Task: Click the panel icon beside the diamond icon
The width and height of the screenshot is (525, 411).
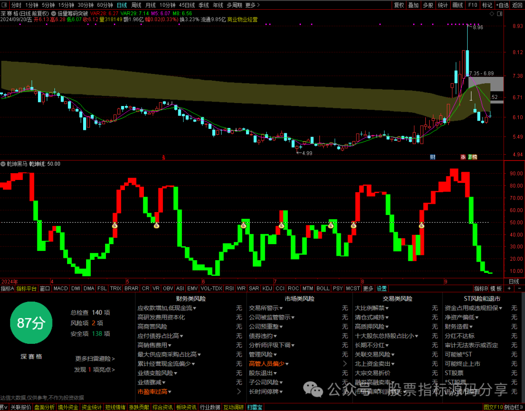Action: 500,14
